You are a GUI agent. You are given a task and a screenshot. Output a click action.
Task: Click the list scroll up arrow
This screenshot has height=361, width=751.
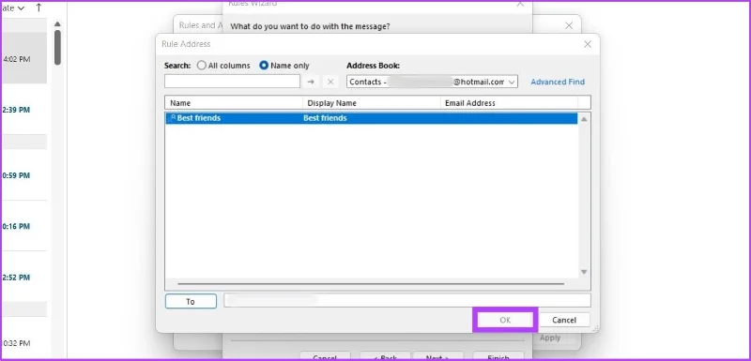[584, 119]
